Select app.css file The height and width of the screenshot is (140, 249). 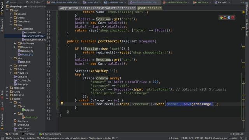click(28, 110)
